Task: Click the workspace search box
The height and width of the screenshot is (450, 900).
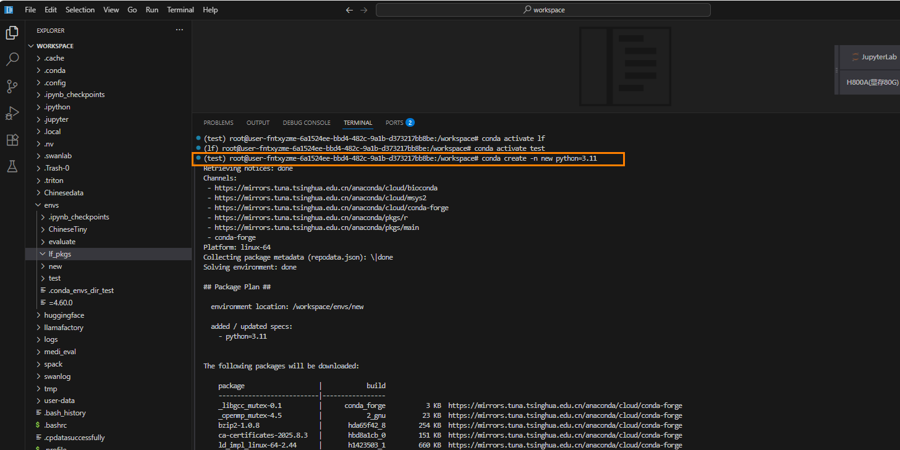Action: [x=543, y=10]
